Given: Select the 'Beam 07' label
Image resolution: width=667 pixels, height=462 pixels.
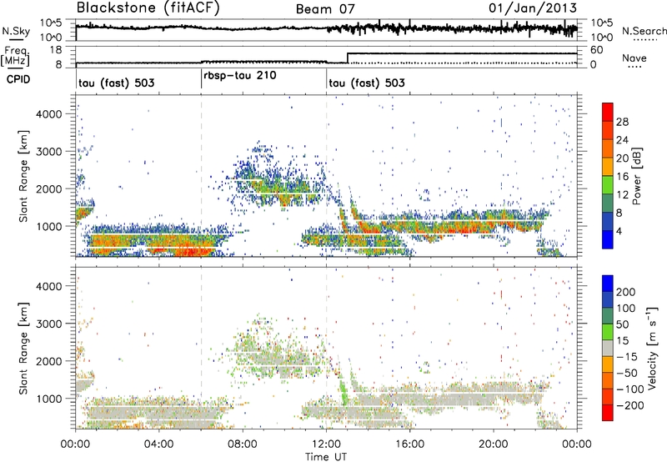Looking at the screenshot, I should tap(325, 9).
